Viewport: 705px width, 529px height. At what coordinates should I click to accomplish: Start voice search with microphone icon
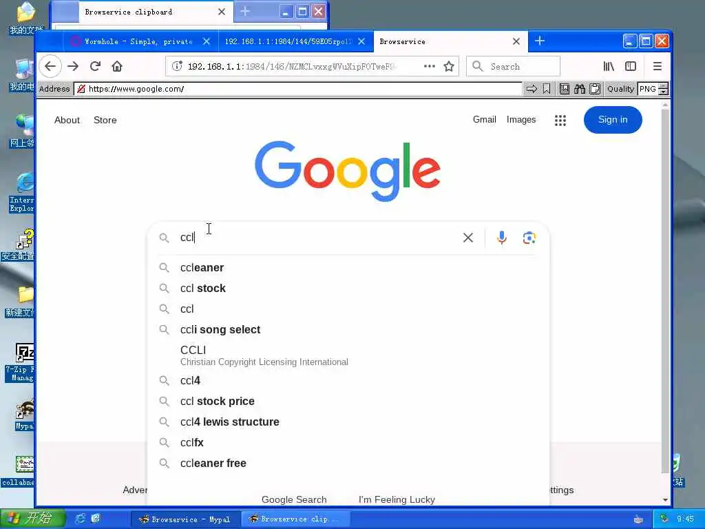point(502,238)
